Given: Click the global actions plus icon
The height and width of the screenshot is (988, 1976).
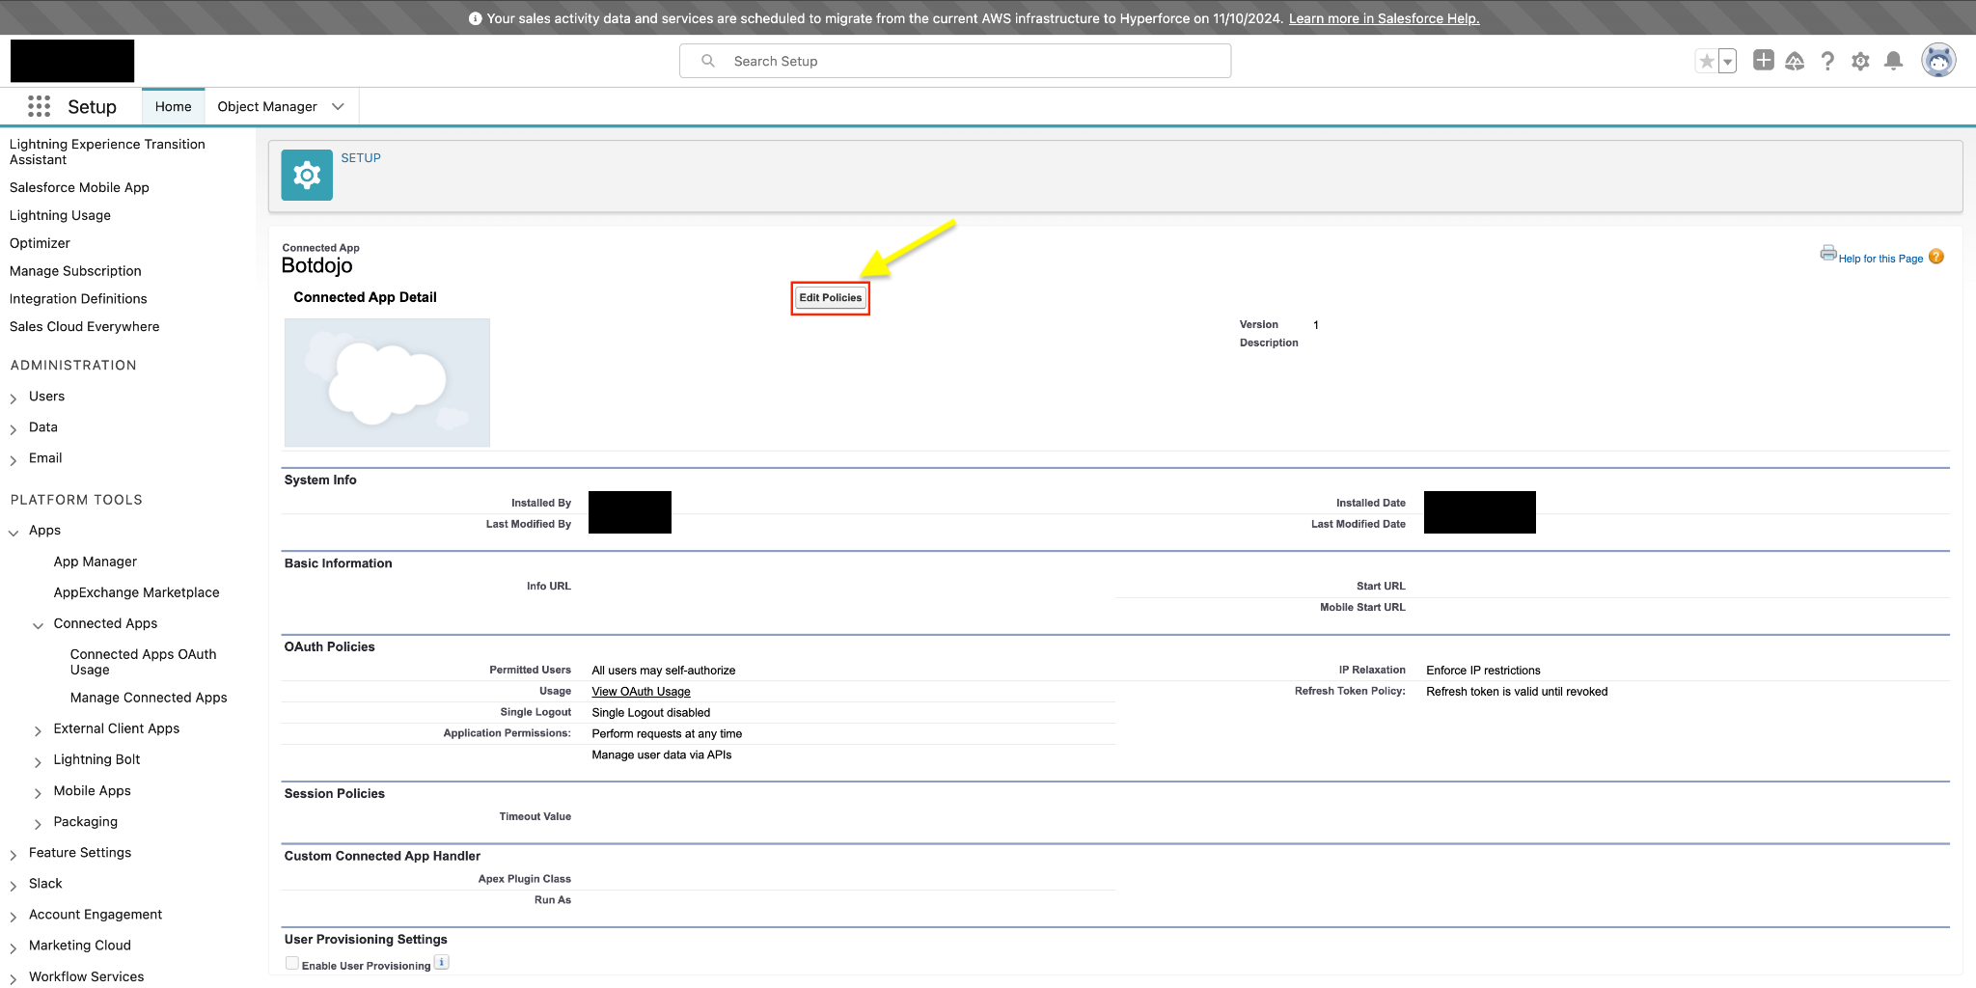Looking at the screenshot, I should pyautogui.click(x=1763, y=61).
